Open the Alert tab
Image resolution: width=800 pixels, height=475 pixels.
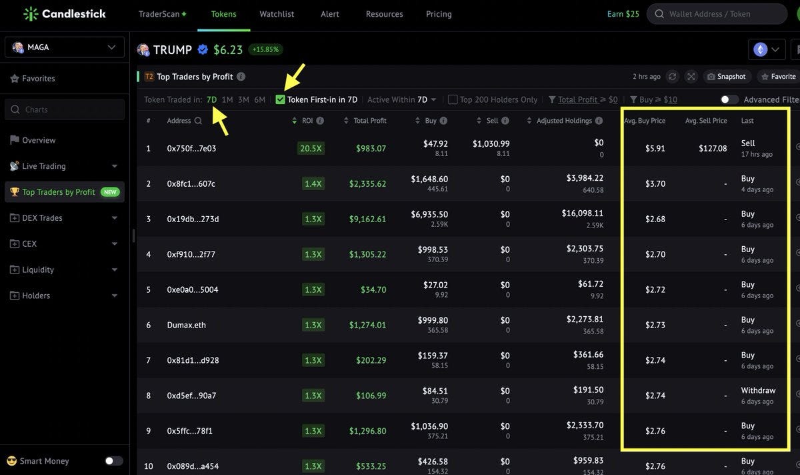pyautogui.click(x=330, y=14)
